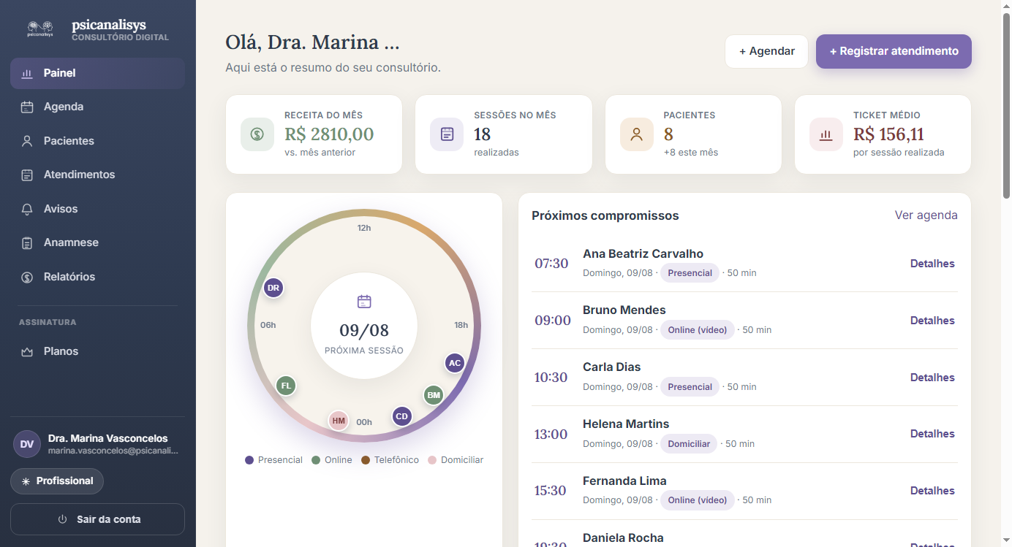Viewport: 1012px width, 547px height.
Task: Open the Painel menu item
Action: (x=97, y=73)
